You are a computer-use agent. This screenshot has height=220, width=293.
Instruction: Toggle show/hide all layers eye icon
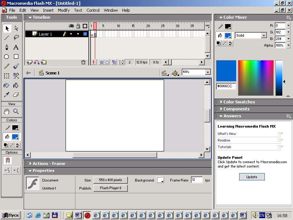(x=71, y=26)
